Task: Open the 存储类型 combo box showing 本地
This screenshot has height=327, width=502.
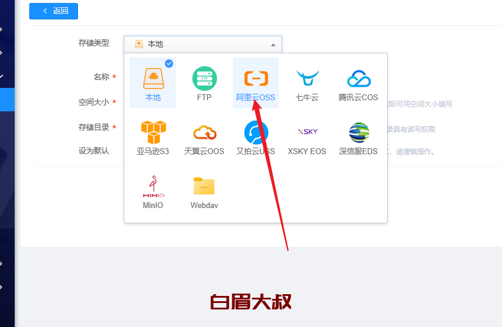Action: 203,44
